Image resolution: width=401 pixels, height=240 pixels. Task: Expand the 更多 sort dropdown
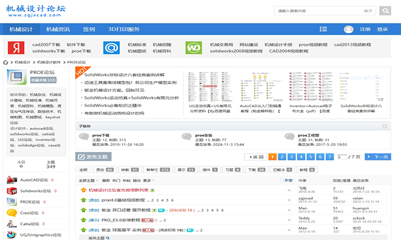148,181
